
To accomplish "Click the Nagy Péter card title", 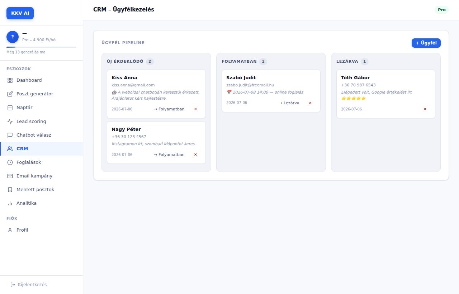I will click(x=126, y=129).
